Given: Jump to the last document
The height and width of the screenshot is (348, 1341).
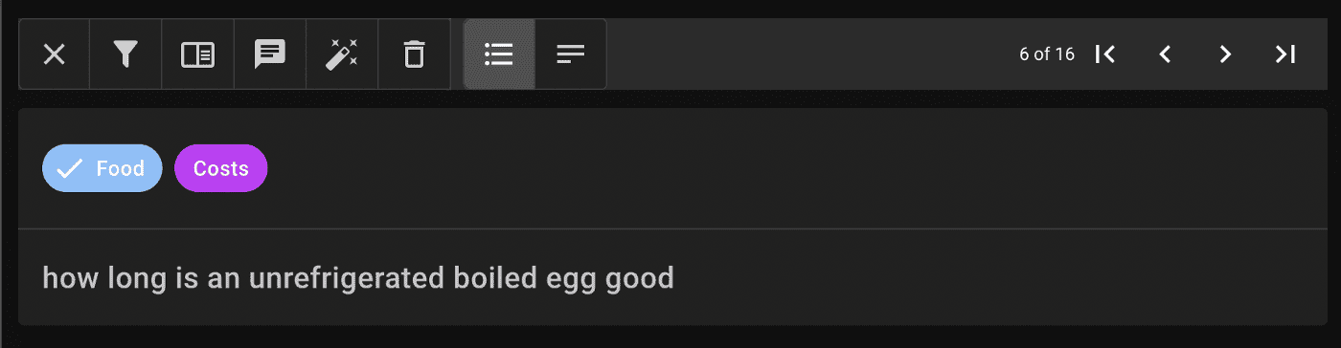Looking at the screenshot, I should pyautogui.click(x=1284, y=54).
